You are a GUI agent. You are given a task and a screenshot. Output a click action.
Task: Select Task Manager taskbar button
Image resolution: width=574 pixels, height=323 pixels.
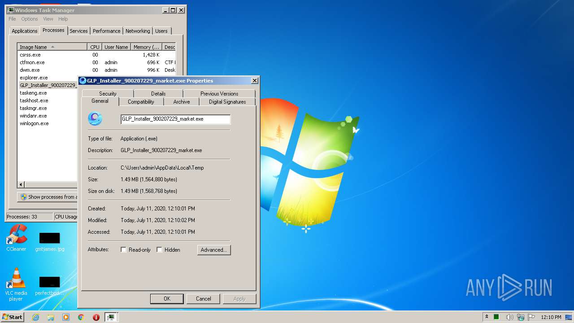(111, 317)
